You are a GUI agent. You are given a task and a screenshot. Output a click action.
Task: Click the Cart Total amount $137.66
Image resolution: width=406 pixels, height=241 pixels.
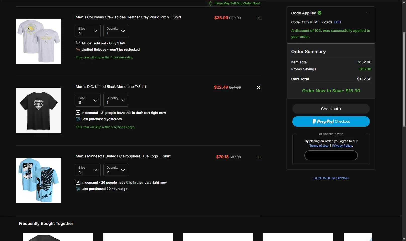tap(364, 79)
